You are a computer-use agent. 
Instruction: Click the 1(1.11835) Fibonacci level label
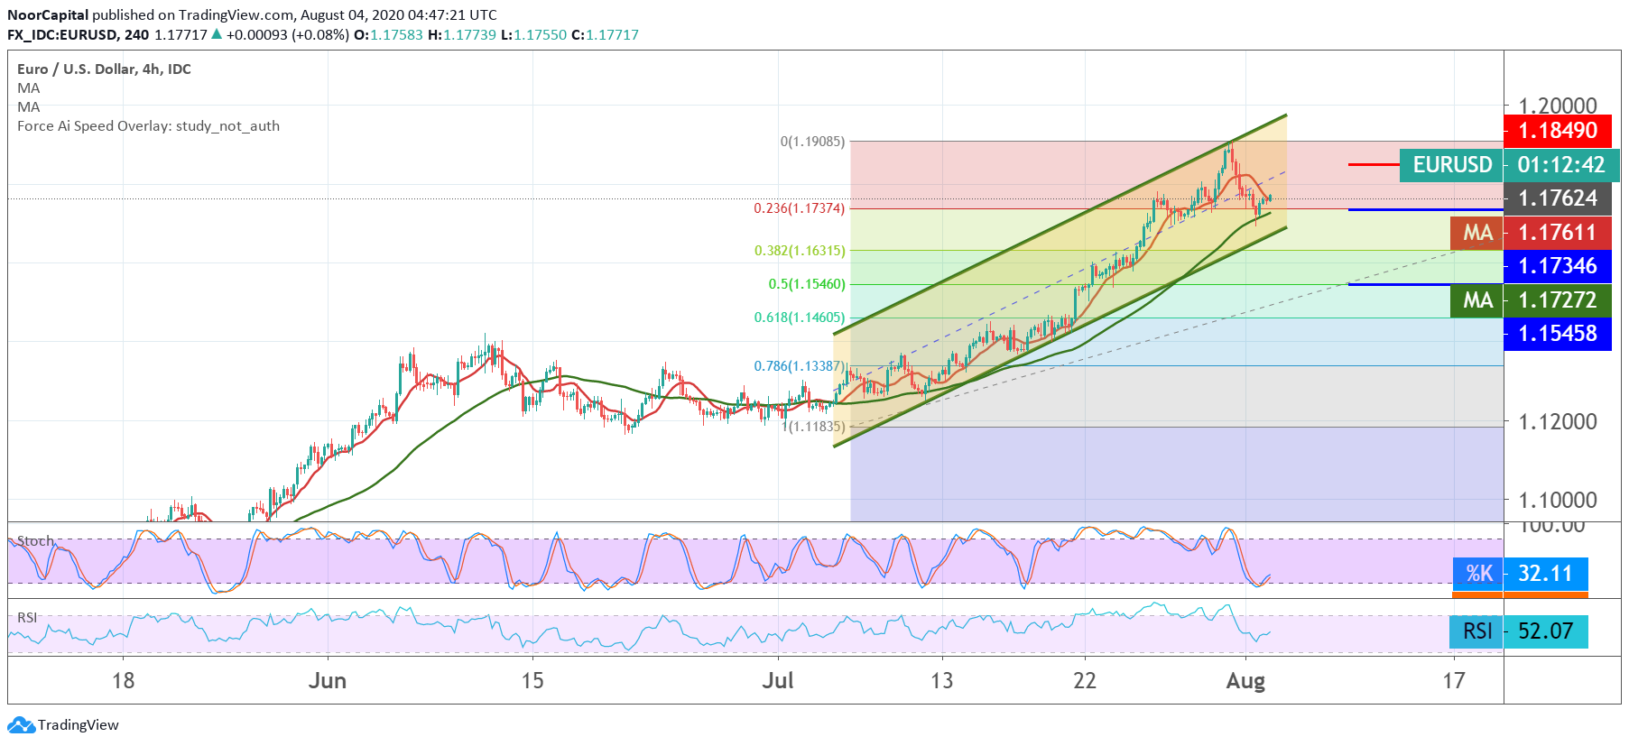(x=813, y=427)
